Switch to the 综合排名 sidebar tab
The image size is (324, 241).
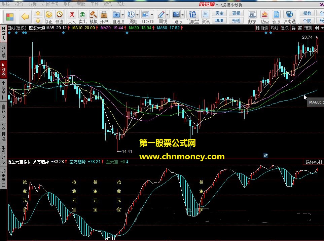click(x=3, y=132)
